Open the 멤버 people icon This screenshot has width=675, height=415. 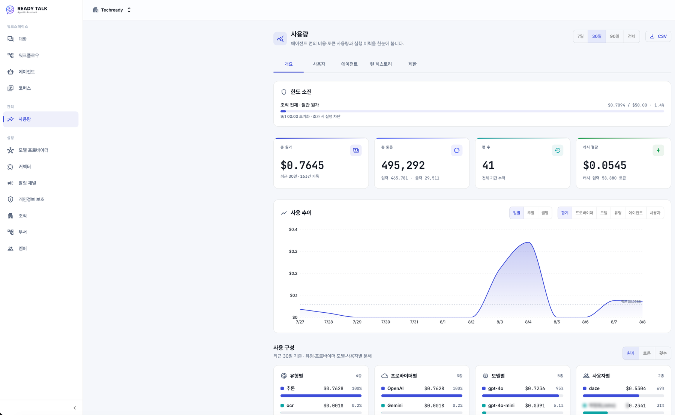pyautogui.click(x=10, y=249)
